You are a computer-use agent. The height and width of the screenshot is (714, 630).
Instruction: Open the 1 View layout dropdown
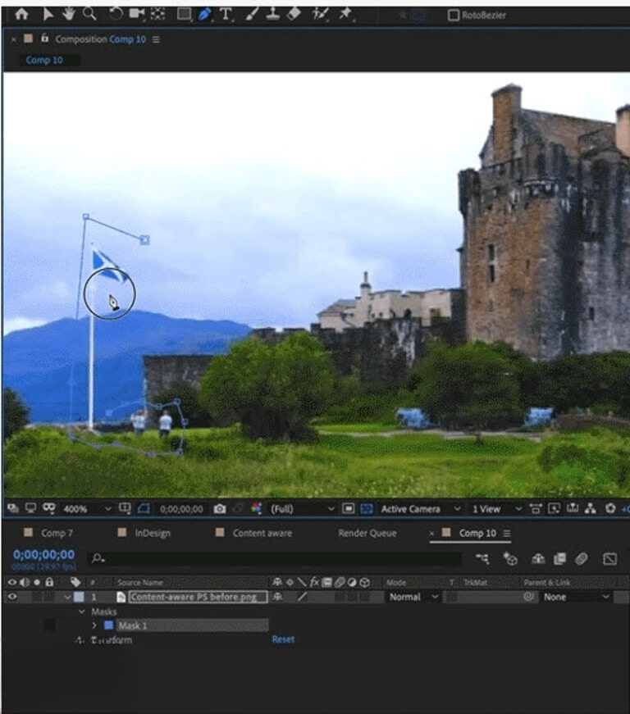(496, 508)
